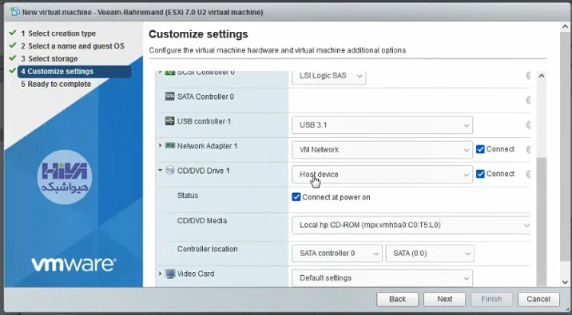
Task: Open the USB 3.1 controller version dropdown
Action: point(383,125)
